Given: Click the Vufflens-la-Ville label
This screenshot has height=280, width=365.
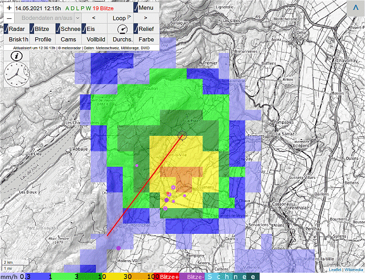Looking at the screenshot, I should 319,259.
